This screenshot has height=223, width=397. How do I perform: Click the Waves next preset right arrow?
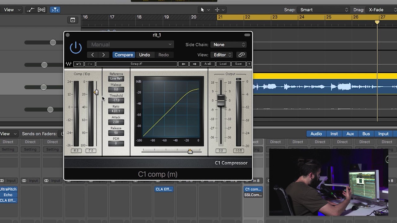tap(194, 64)
